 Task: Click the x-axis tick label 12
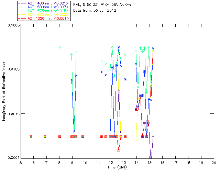pos(111,163)
